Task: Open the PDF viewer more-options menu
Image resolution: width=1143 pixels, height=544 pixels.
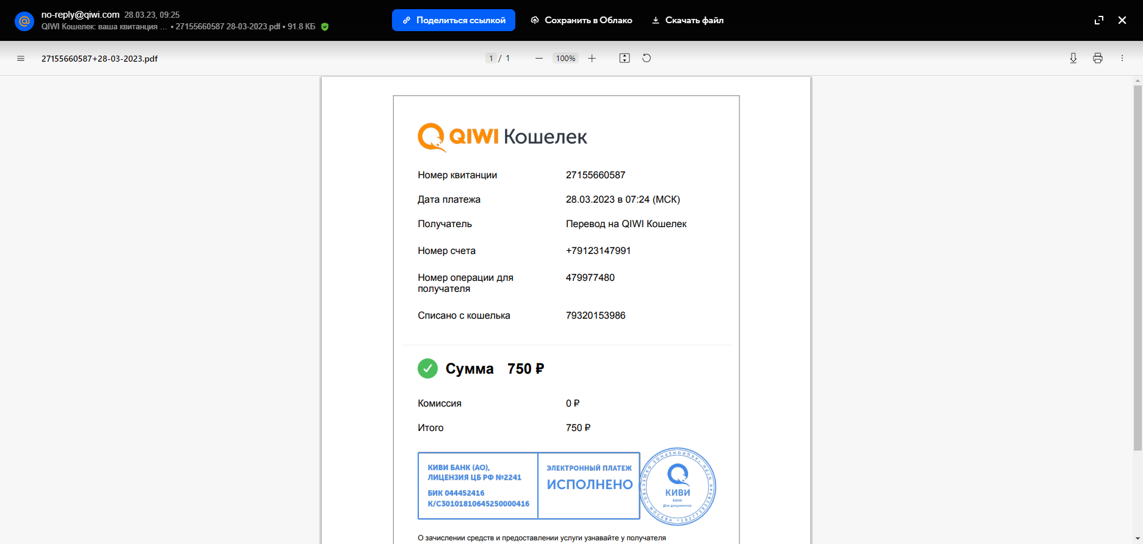Action: tap(1122, 59)
